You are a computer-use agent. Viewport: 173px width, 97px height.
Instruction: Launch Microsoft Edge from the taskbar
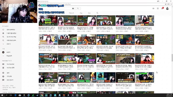pyautogui.click(x=15, y=95)
